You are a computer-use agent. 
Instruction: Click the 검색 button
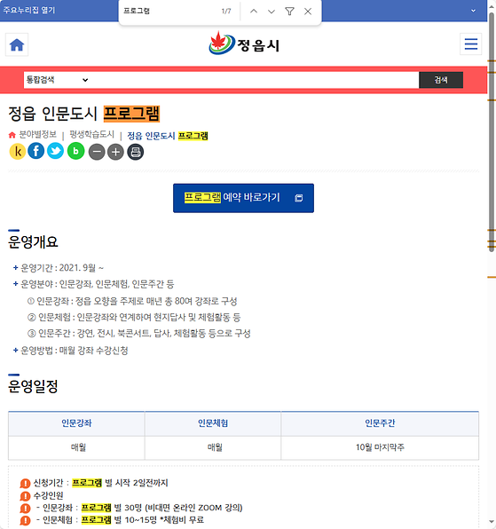[441, 80]
